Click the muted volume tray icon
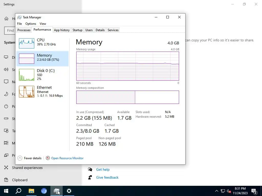The height and width of the screenshot is (196, 262). [x=229, y=191]
